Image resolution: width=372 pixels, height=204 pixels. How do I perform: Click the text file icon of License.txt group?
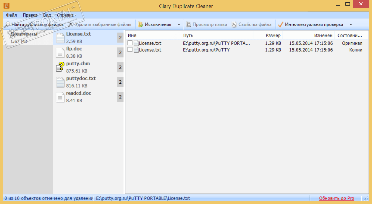coord(60,38)
